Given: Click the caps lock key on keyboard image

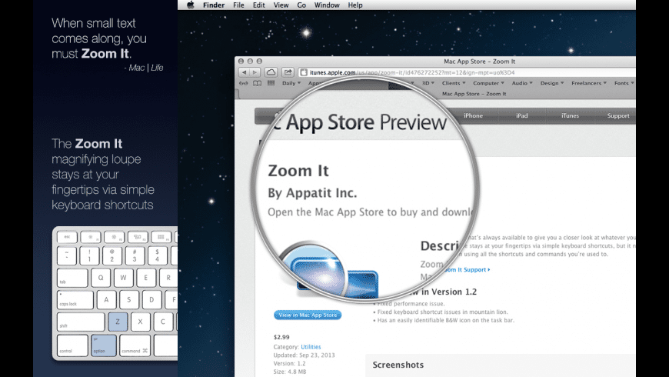Looking at the screenshot, I should 75,300.
